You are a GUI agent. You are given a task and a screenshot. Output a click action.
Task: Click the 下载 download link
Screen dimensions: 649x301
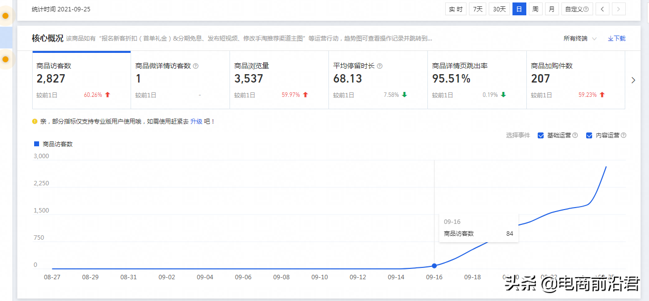(617, 39)
